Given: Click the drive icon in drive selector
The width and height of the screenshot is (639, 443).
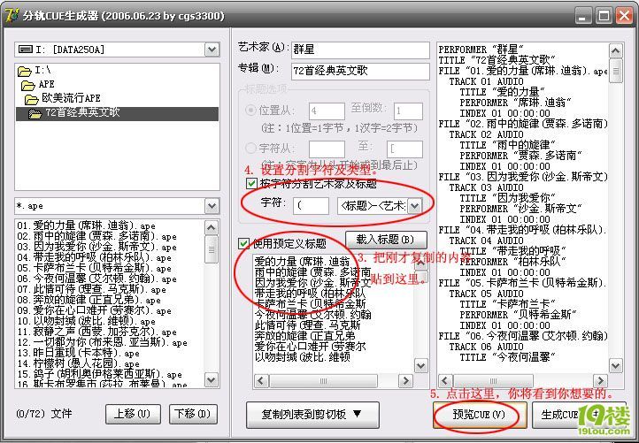Looking at the screenshot, I should [x=26, y=50].
